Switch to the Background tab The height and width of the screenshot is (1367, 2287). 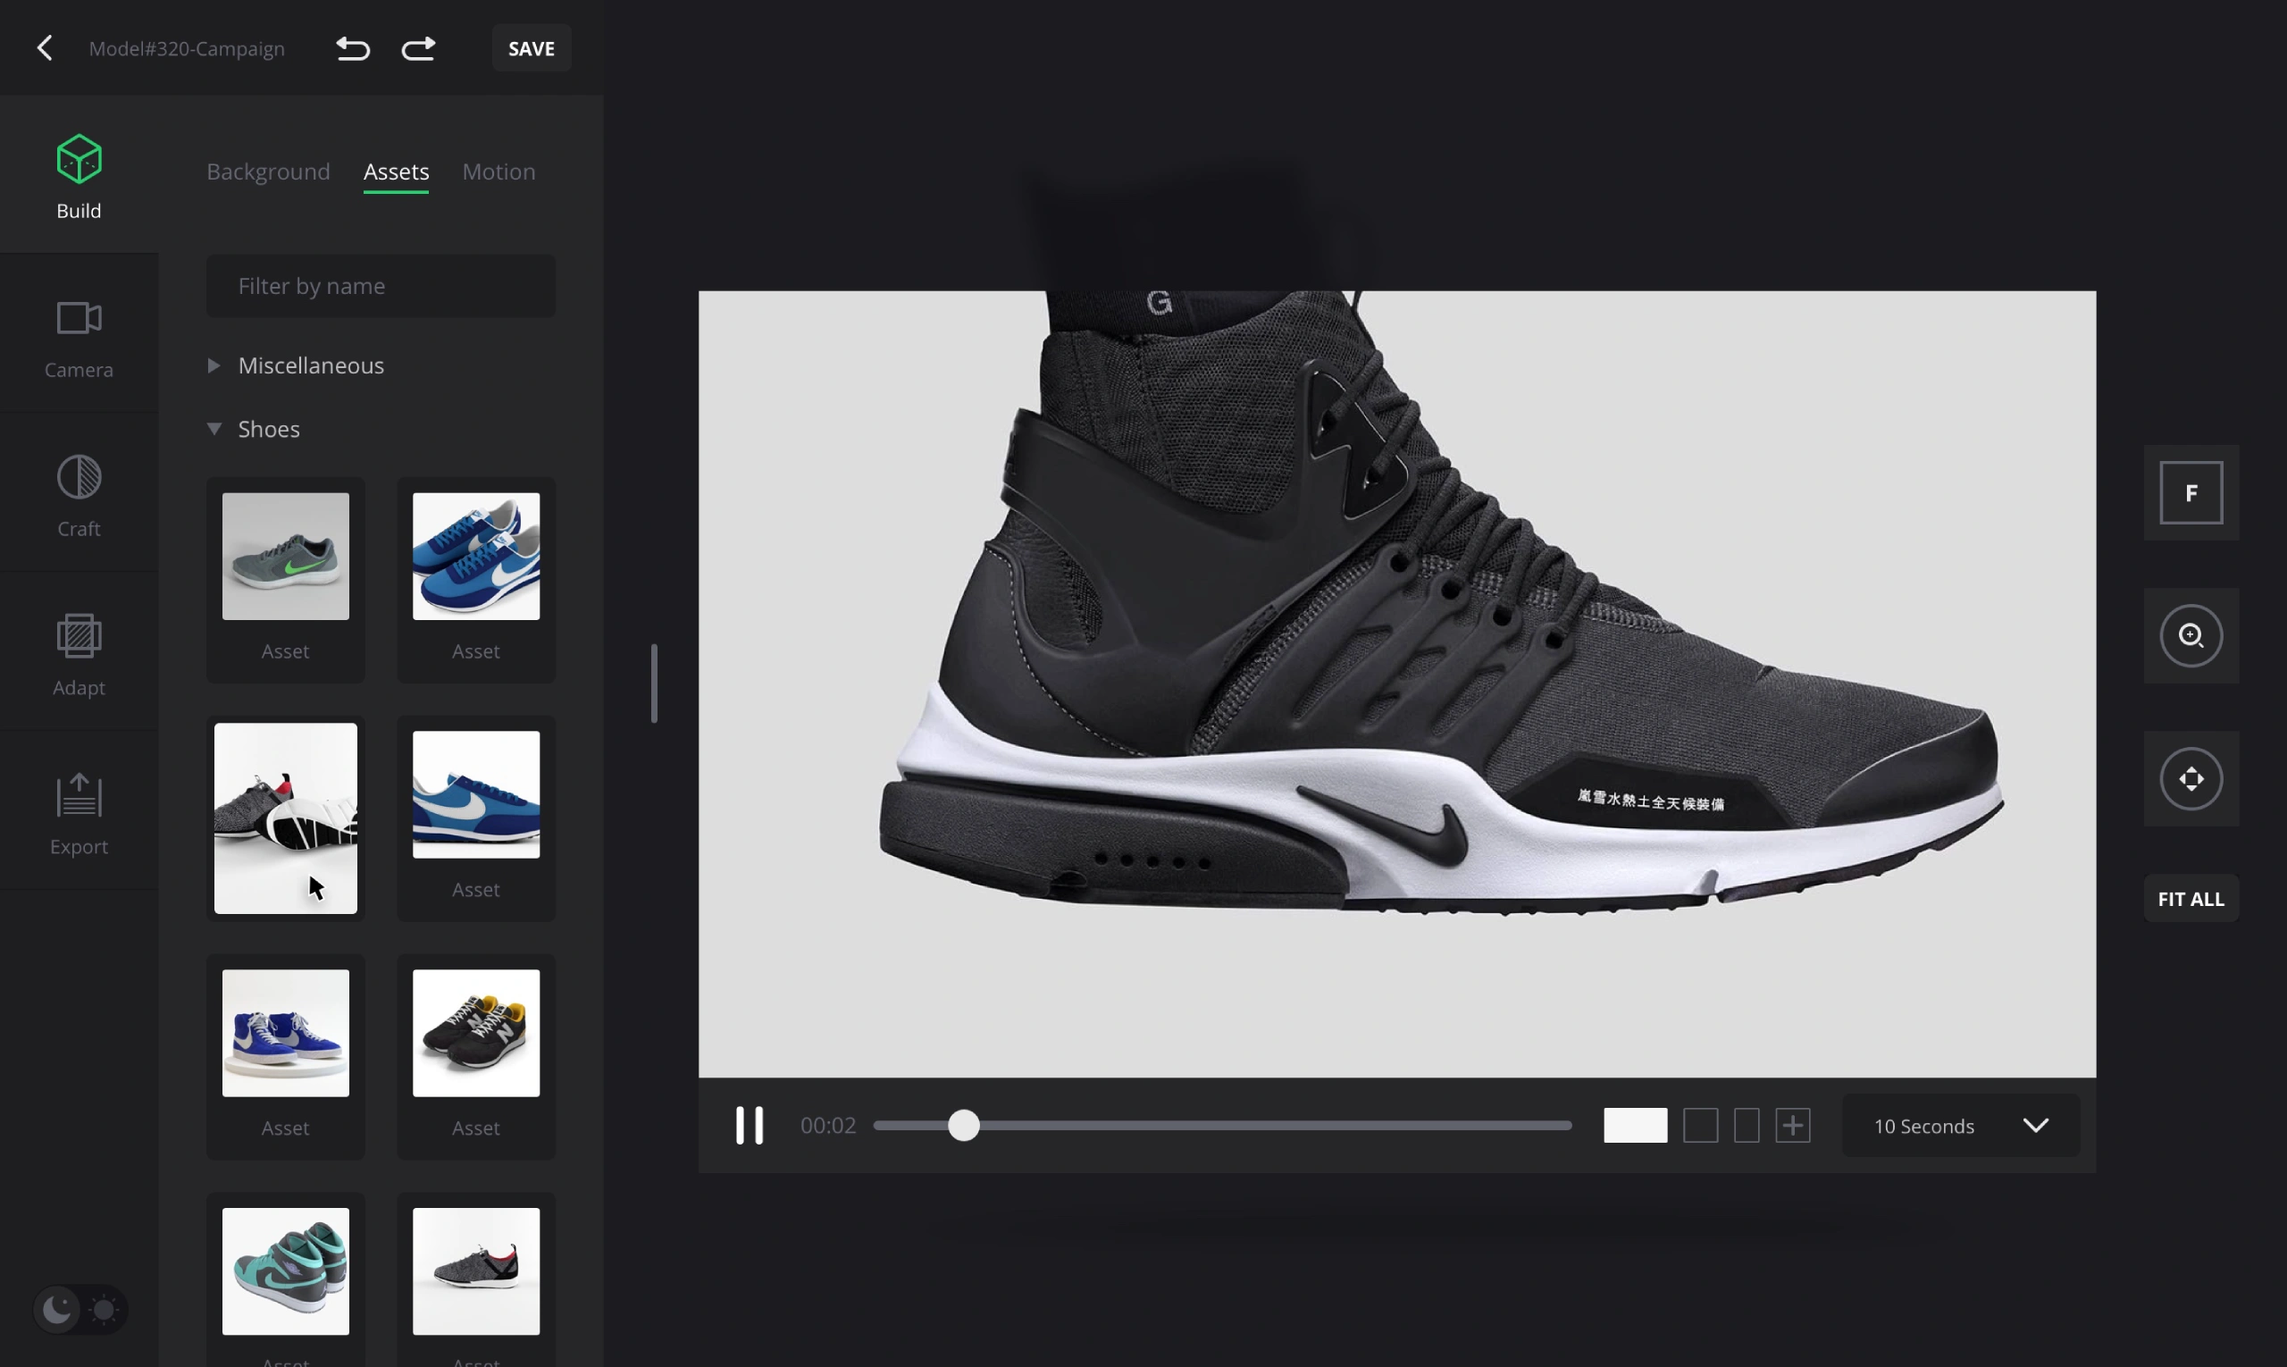(x=268, y=172)
